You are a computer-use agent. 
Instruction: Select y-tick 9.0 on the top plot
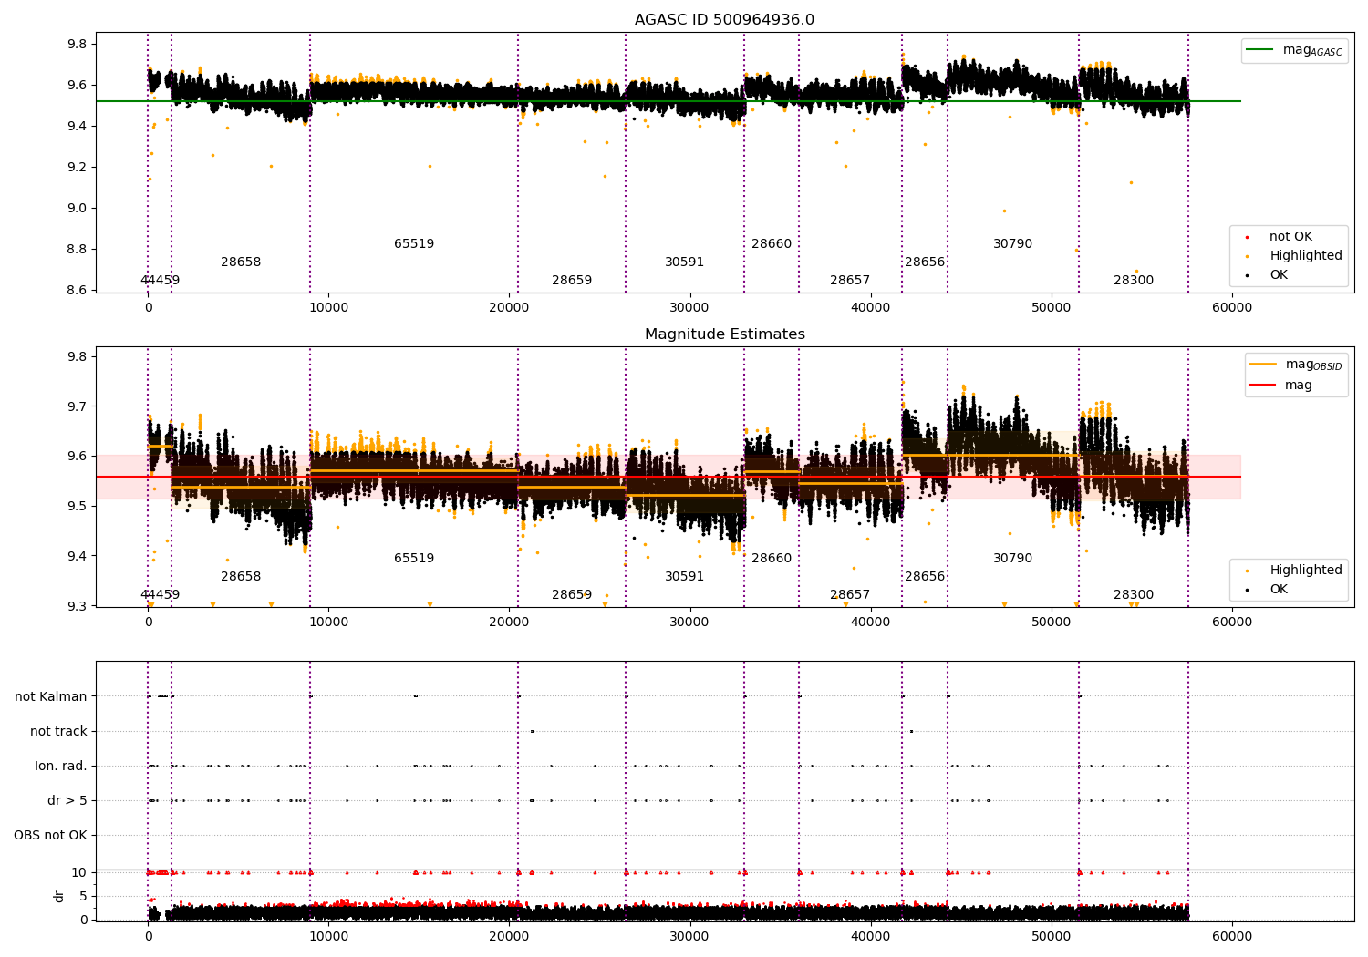(78, 208)
